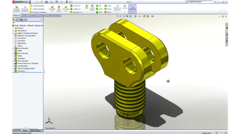This screenshot has height=134, width=240.
Task: Click the Revolved Boss/Base tool
Action: pos(25,8)
